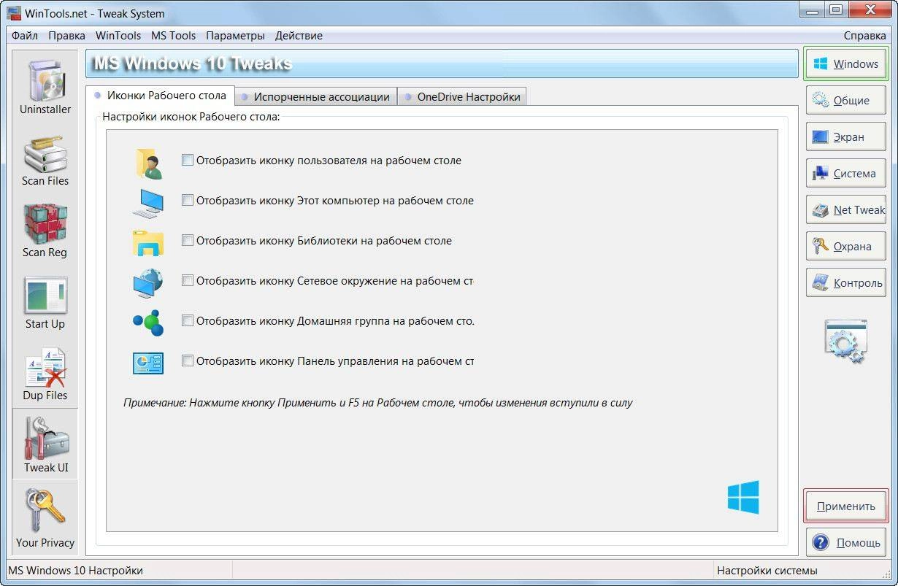
Task: Open the Справка menu
Action: point(864,35)
